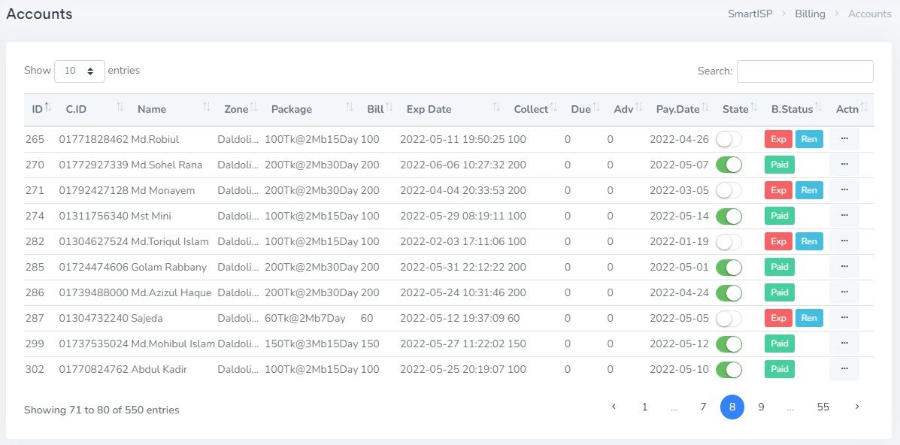
Task: Open action dropdown for Golam Rabbany
Action: [x=844, y=267]
